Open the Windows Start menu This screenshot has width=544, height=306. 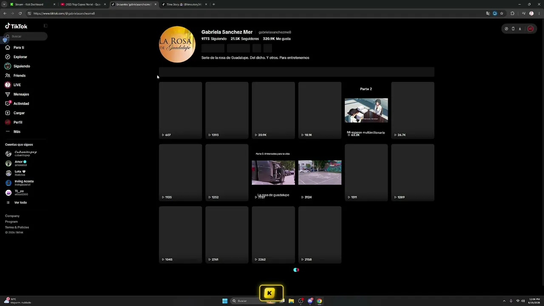tap(225, 301)
